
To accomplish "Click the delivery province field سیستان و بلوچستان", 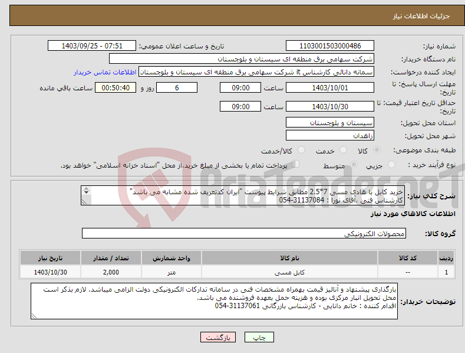I will point(330,122).
